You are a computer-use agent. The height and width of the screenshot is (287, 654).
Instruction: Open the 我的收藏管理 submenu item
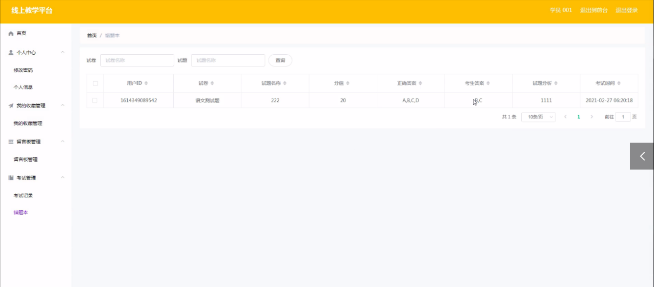(x=28, y=123)
